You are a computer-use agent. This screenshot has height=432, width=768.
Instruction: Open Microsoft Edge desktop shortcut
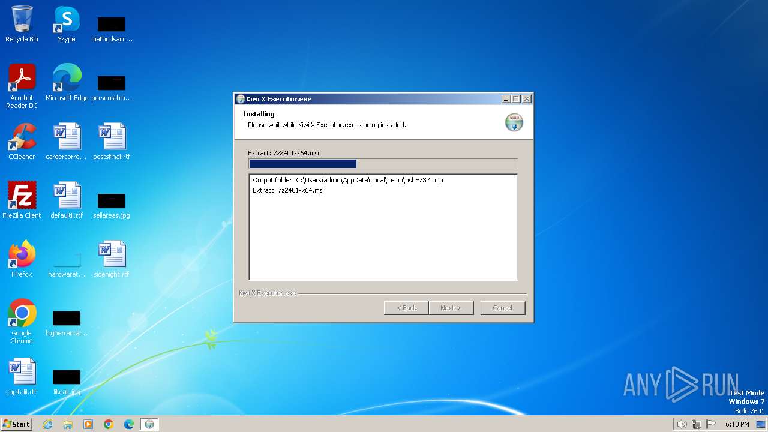tap(67, 83)
